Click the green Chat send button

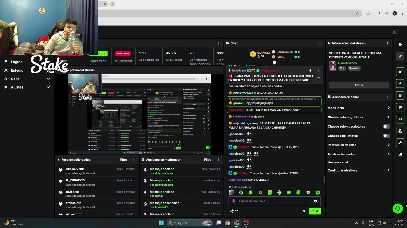pyautogui.click(x=314, y=211)
